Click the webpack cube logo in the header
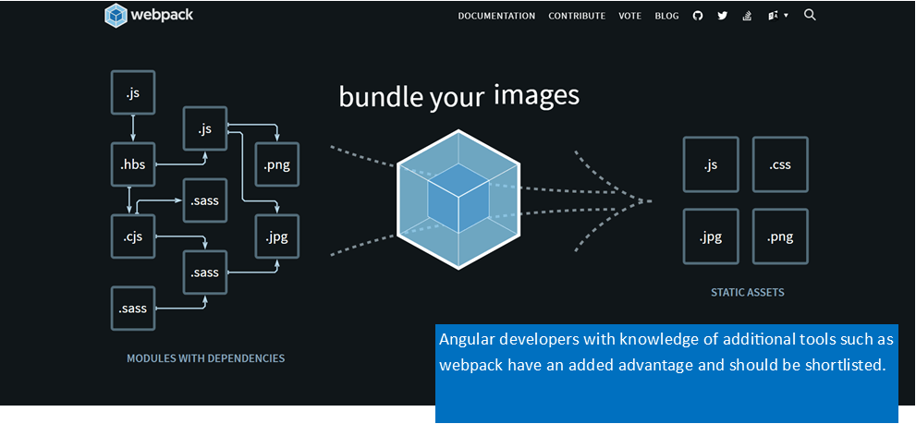This screenshot has height=424, width=916. [x=116, y=15]
